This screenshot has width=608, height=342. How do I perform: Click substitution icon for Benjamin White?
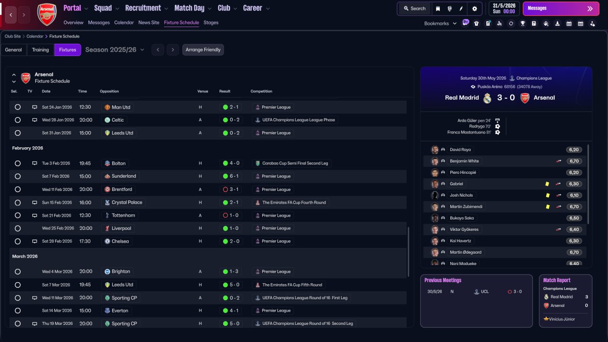[559, 161]
